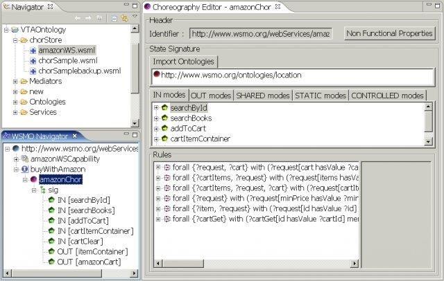The image size is (444, 281).
Task: Expand the amazonWSCapability node
Action: 16,159
